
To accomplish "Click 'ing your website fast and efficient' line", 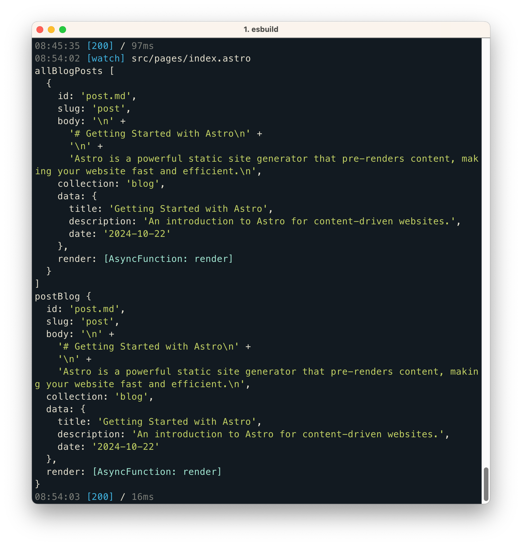I will [148, 171].
